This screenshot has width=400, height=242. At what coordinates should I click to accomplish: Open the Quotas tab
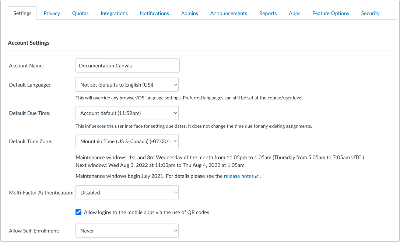coord(80,13)
